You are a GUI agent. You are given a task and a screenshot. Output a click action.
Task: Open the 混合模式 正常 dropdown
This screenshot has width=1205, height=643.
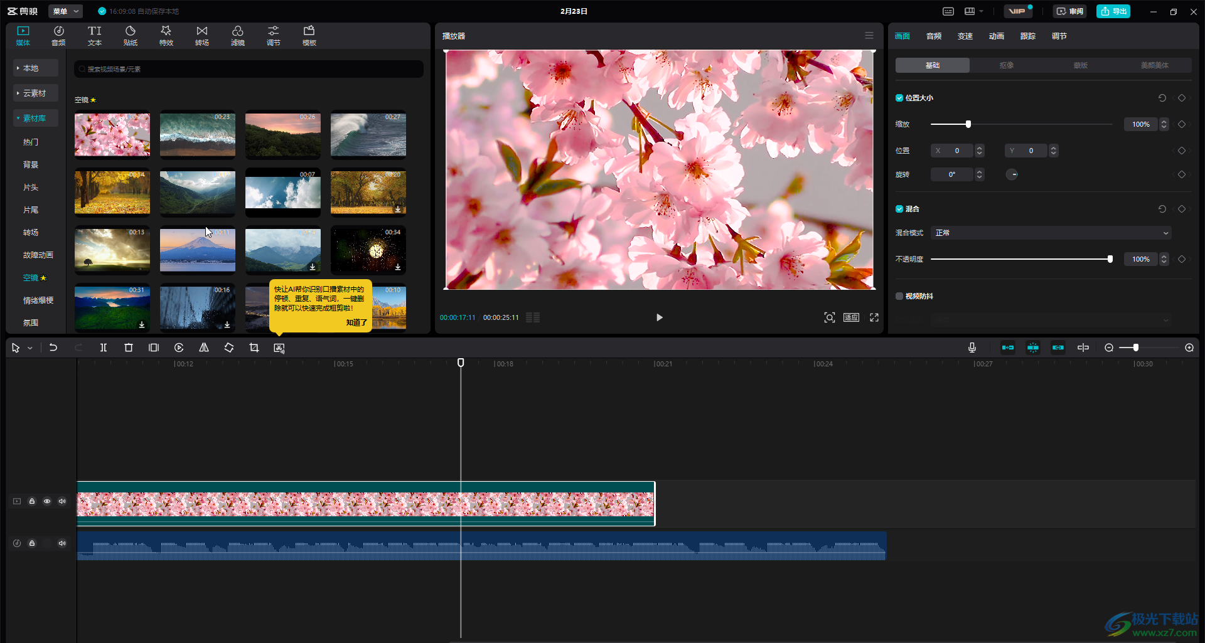coord(1051,233)
